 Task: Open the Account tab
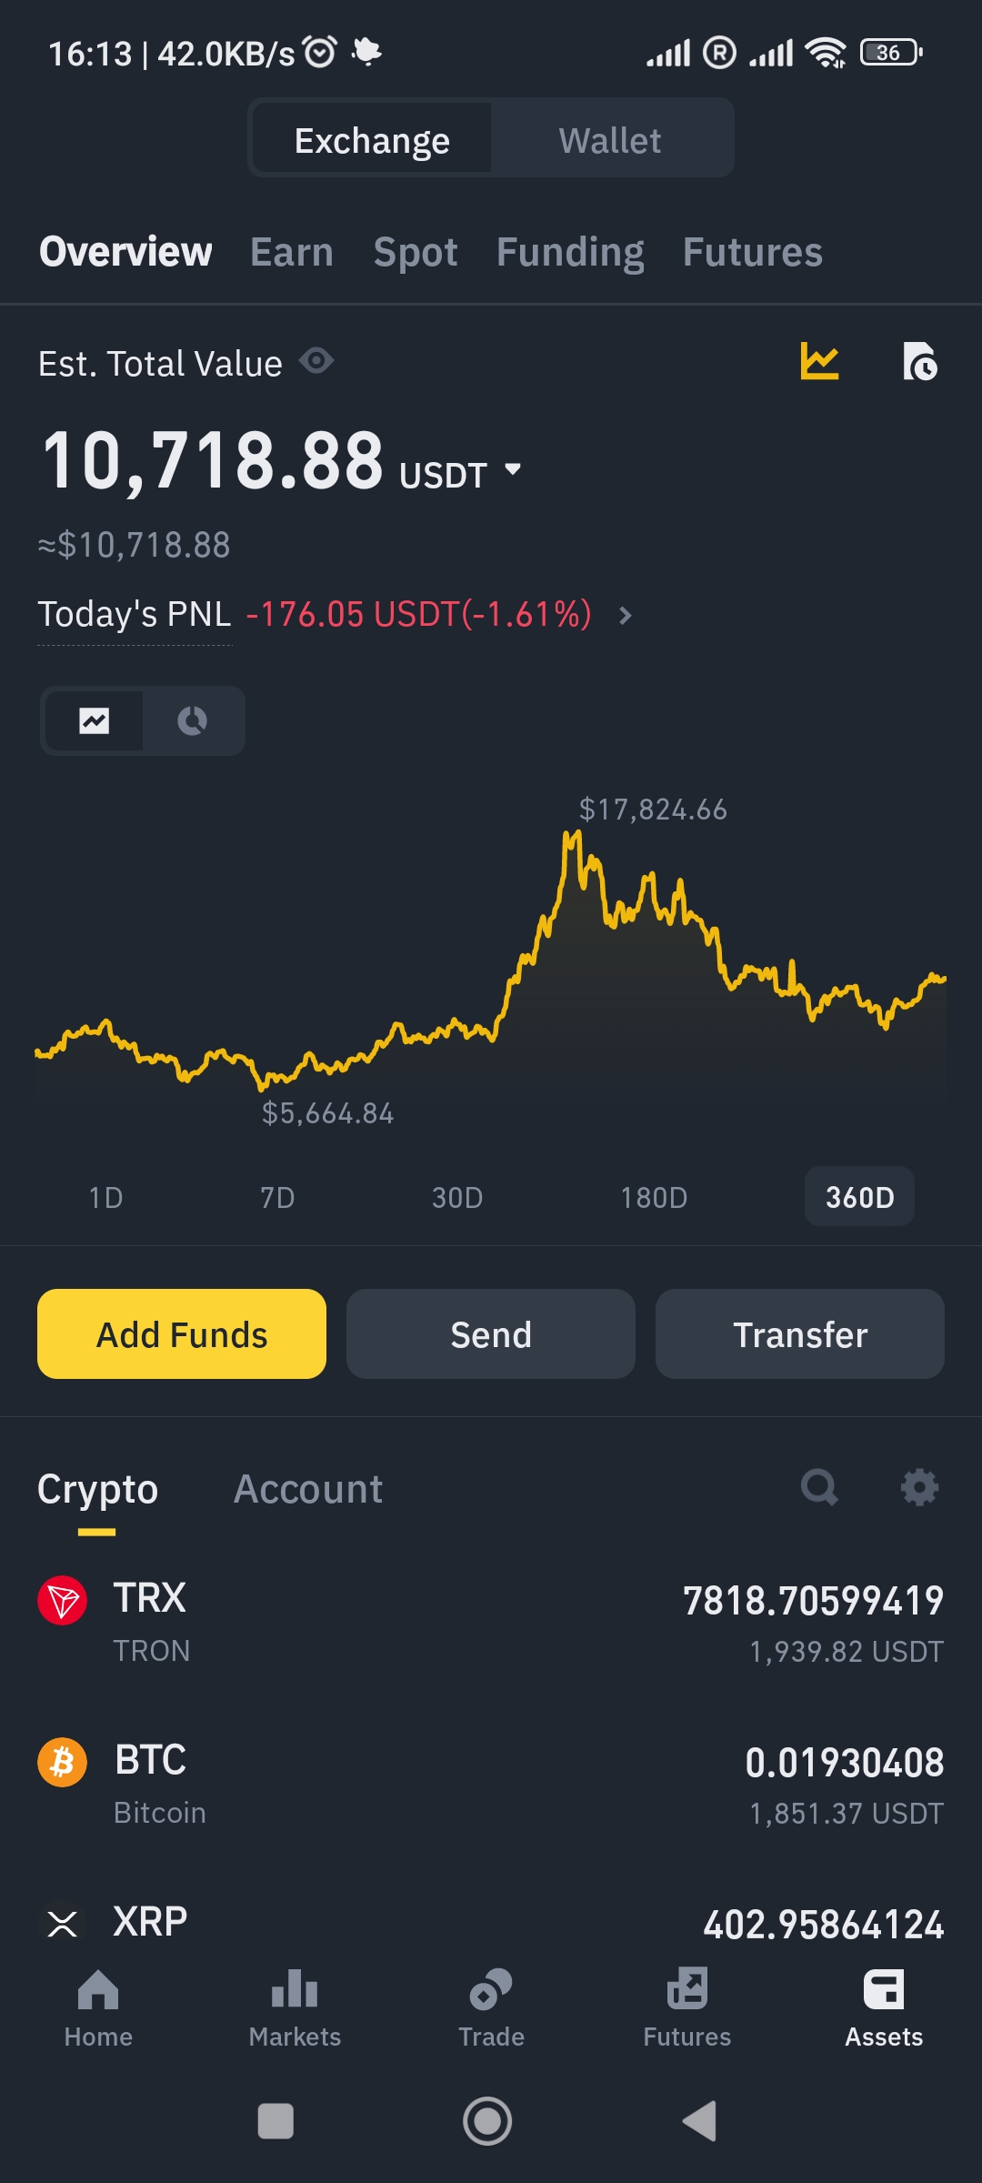pyautogui.click(x=308, y=1490)
